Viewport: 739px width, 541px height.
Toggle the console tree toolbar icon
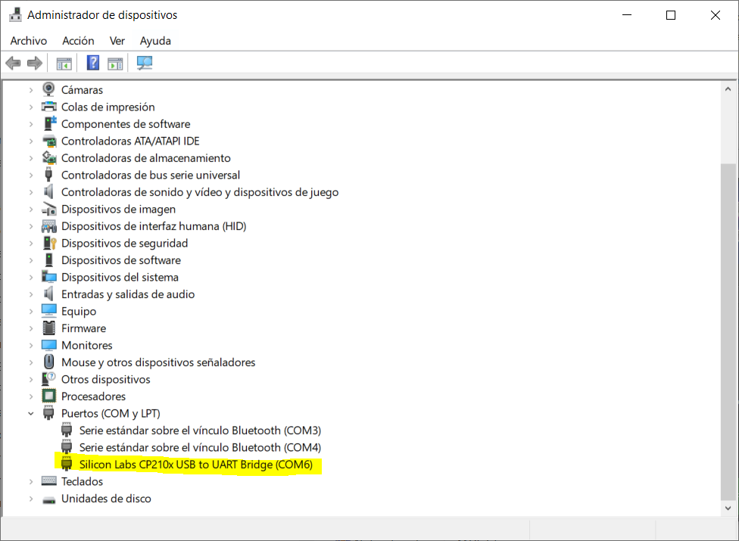(x=64, y=63)
